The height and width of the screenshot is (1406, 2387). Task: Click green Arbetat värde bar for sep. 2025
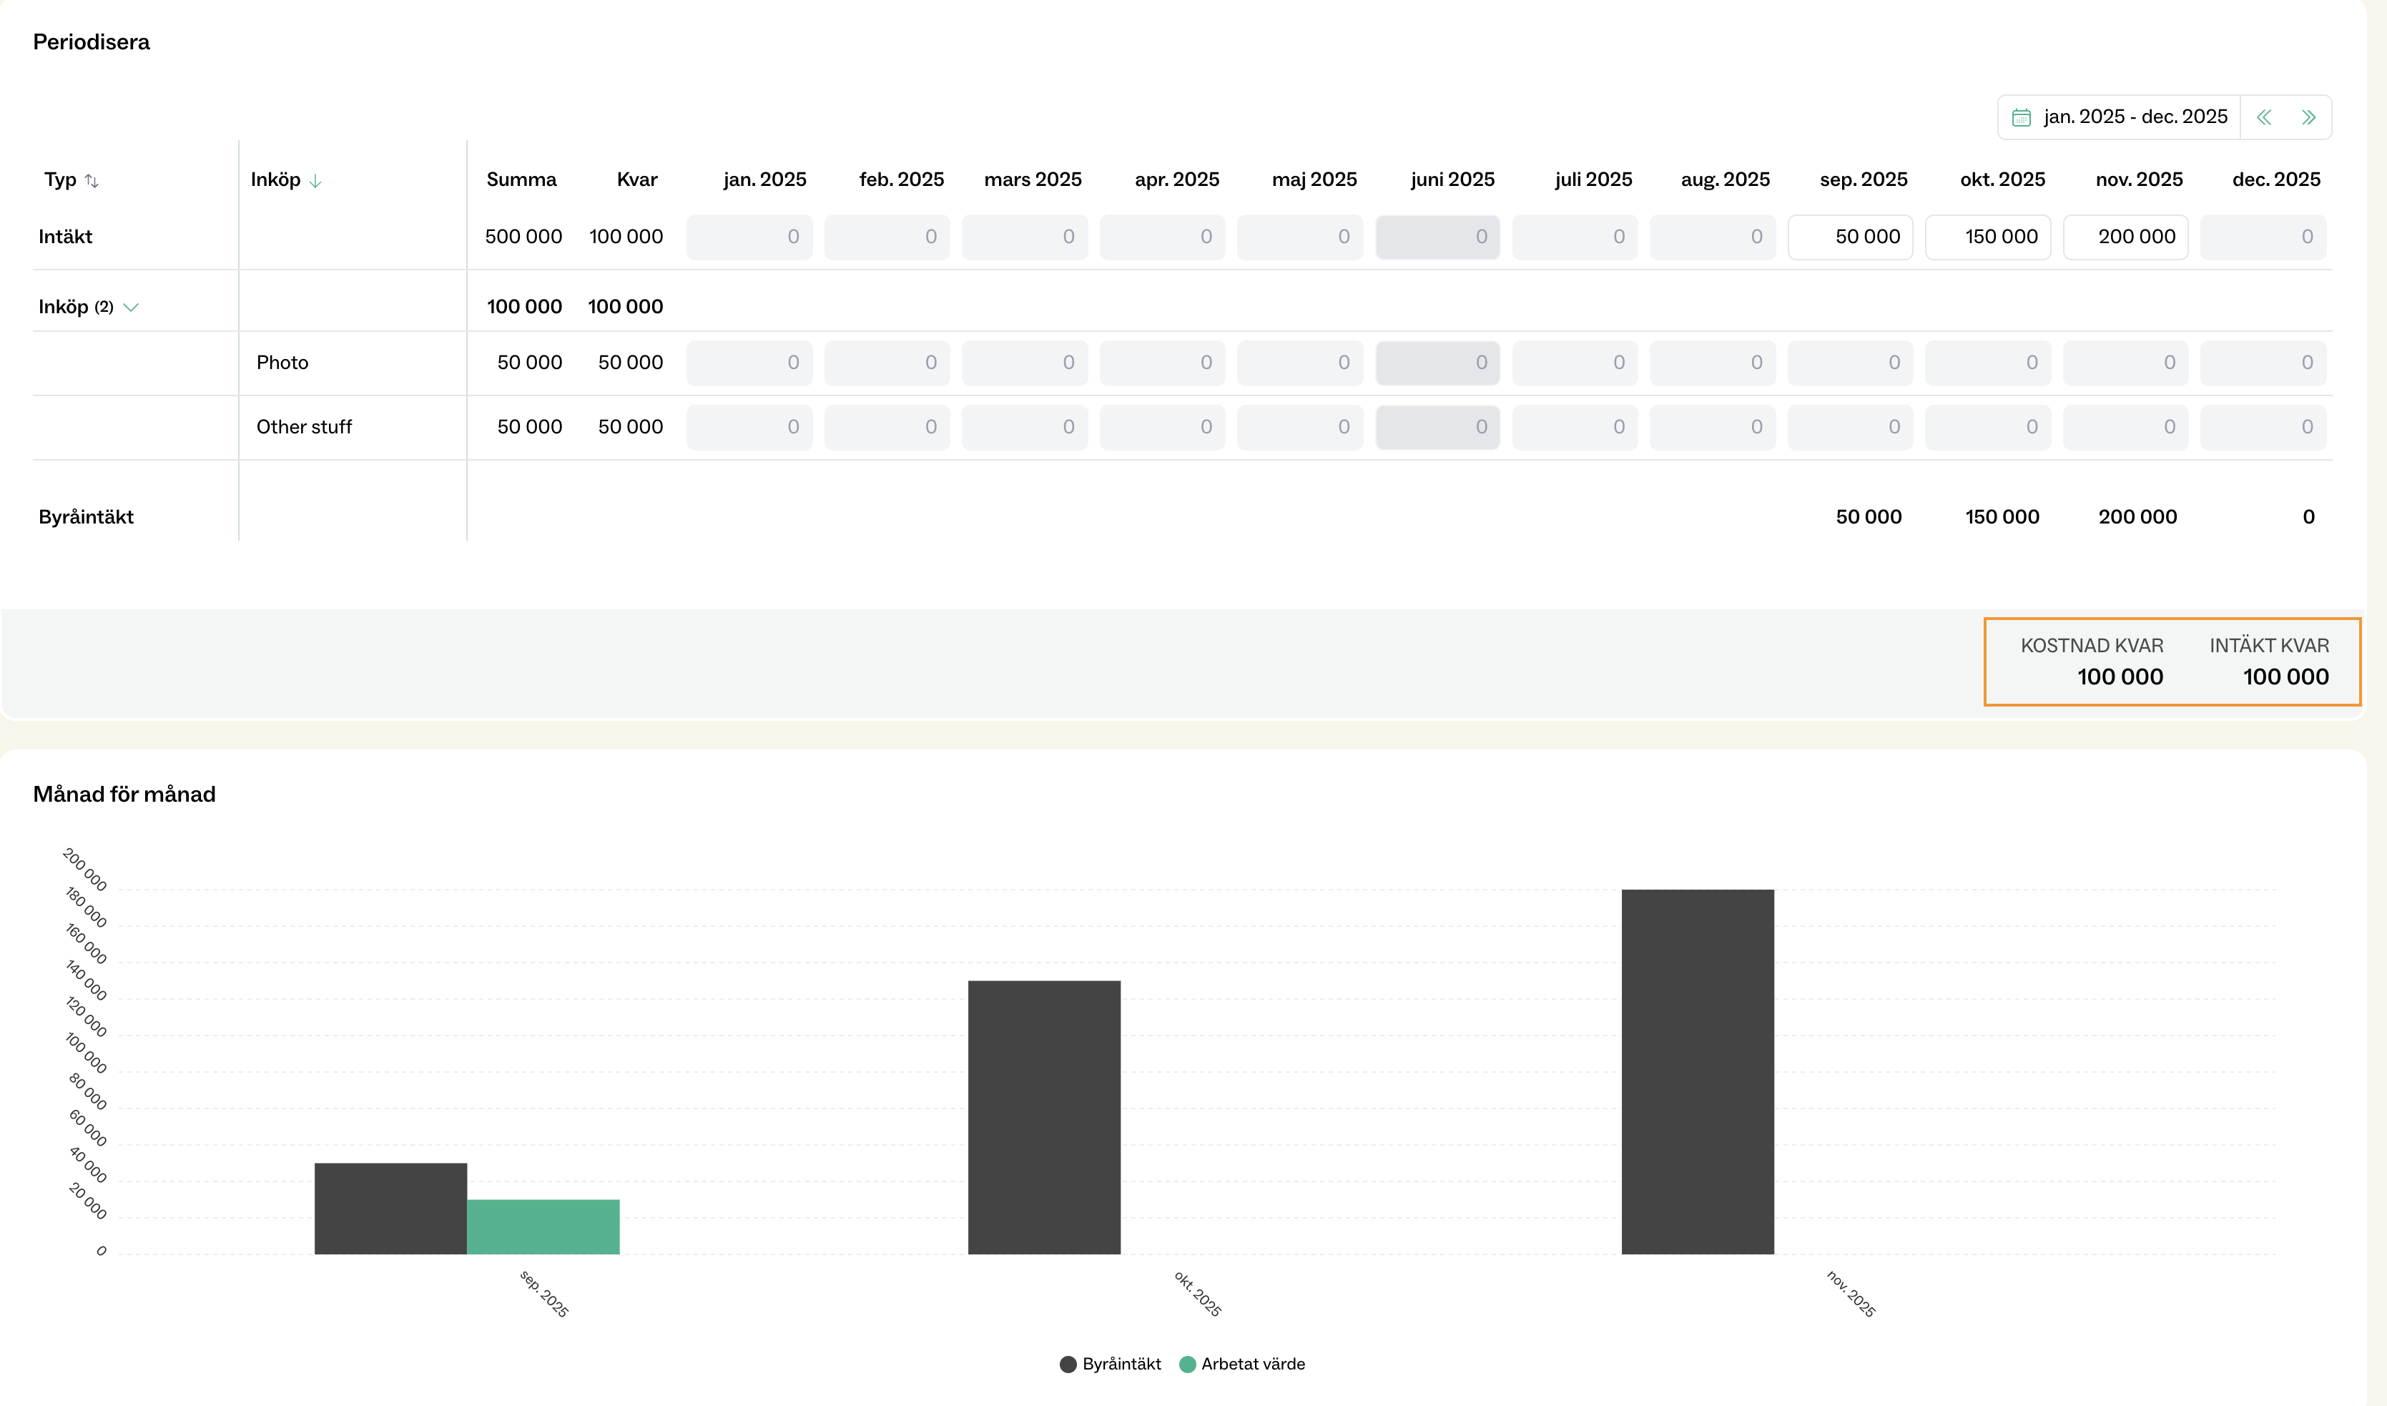pyautogui.click(x=543, y=1227)
